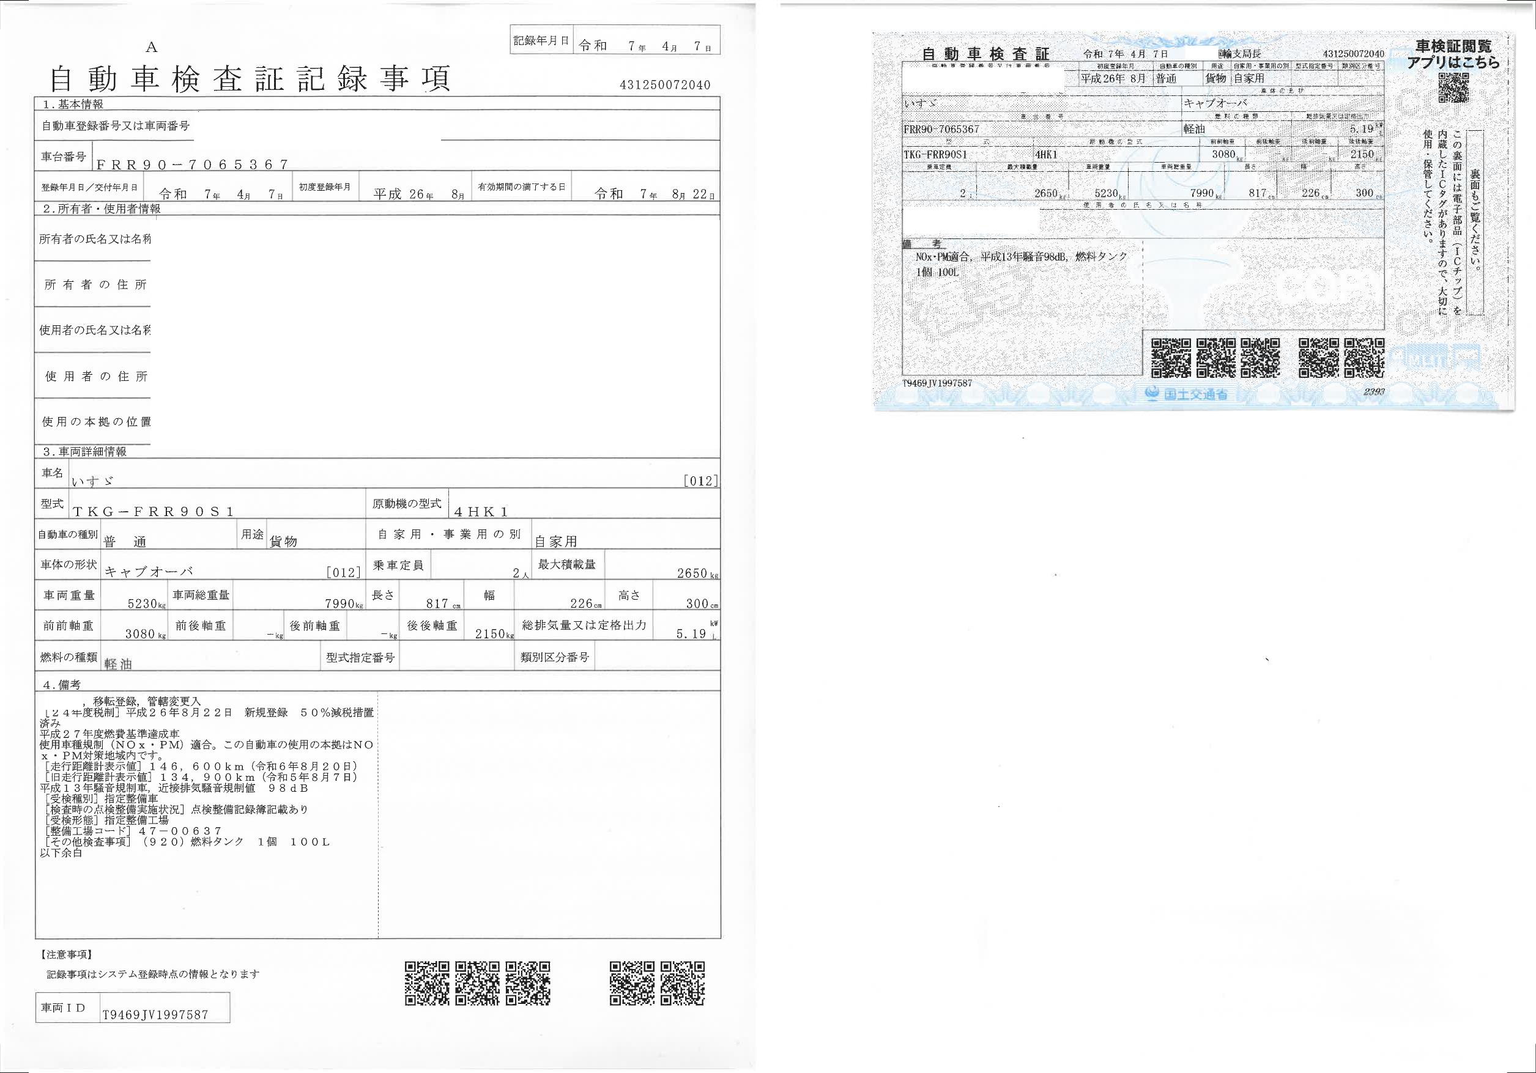Click the 使用者の氏名又は名称 label on the record sheet
Viewport: 1536px width, 1073px height.
point(94,330)
